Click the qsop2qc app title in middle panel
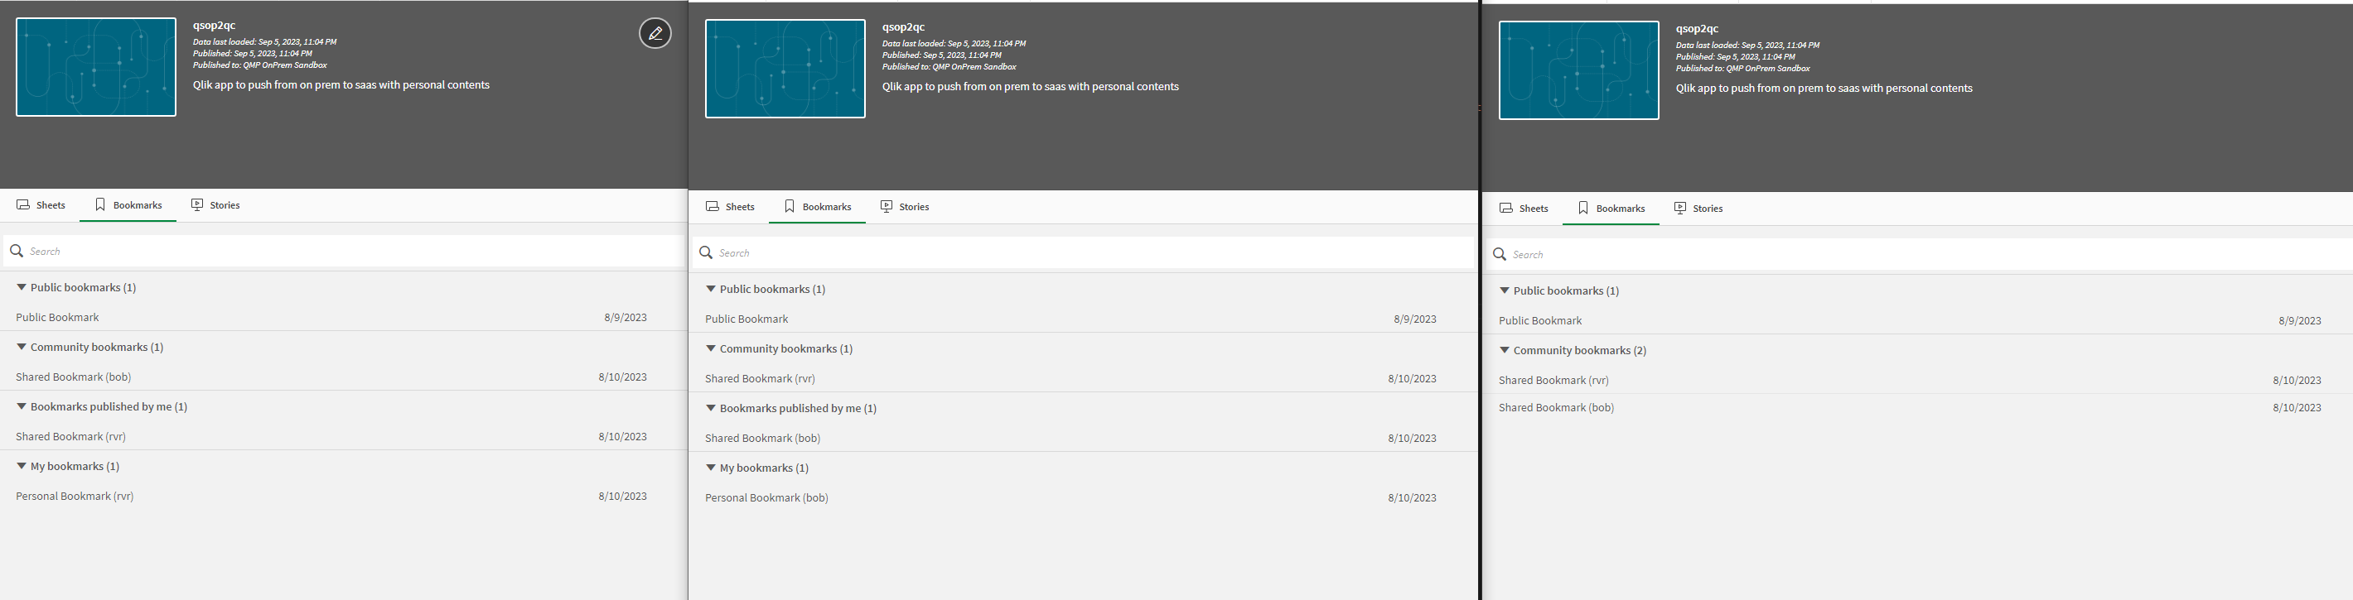2353x600 pixels. pyautogui.click(x=903, y=27)
